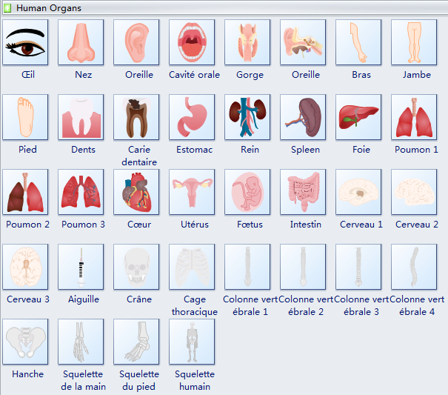The width and height of the screenshot is (448, 395).
Task: Pick the Poumon 3 bronchial lungs icon
Action: coord(81,192)
